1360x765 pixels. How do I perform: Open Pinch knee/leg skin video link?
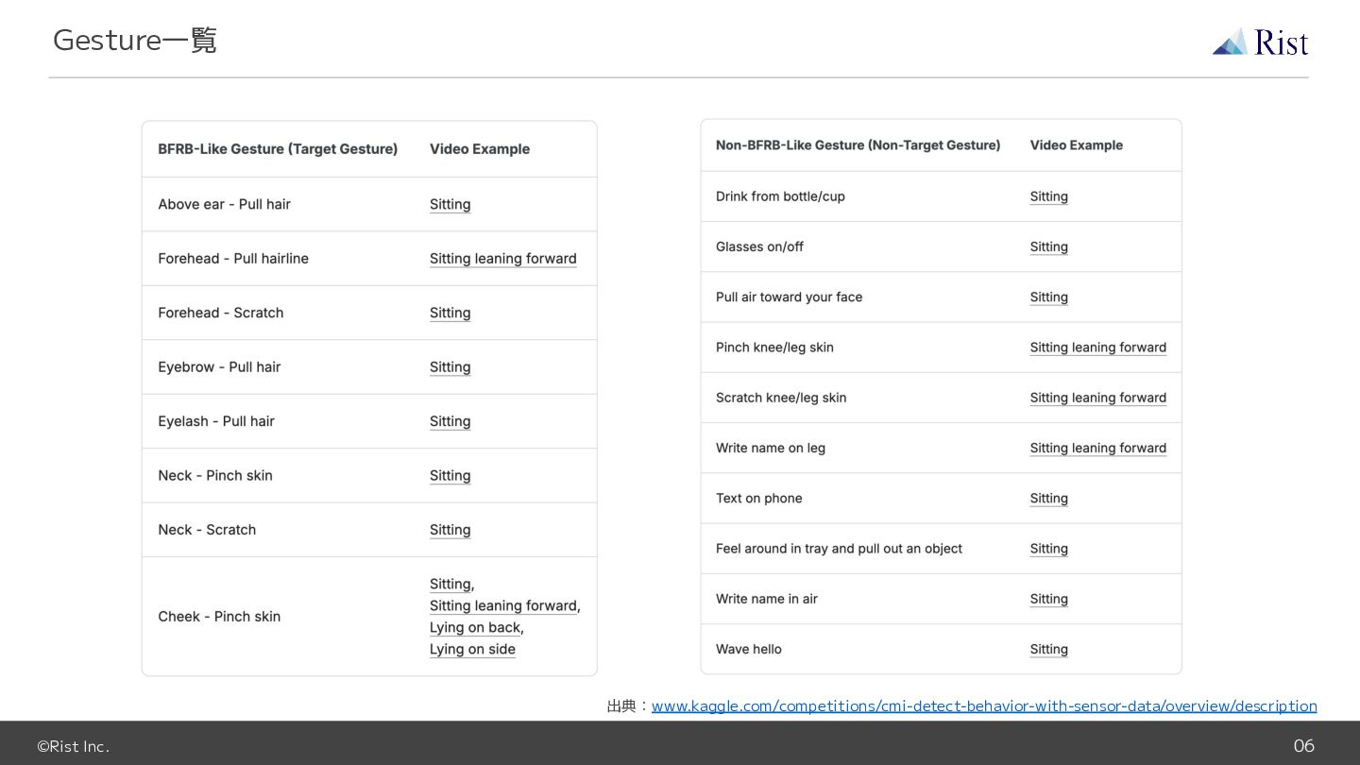pyautogui.click(x=1097, y=348)
